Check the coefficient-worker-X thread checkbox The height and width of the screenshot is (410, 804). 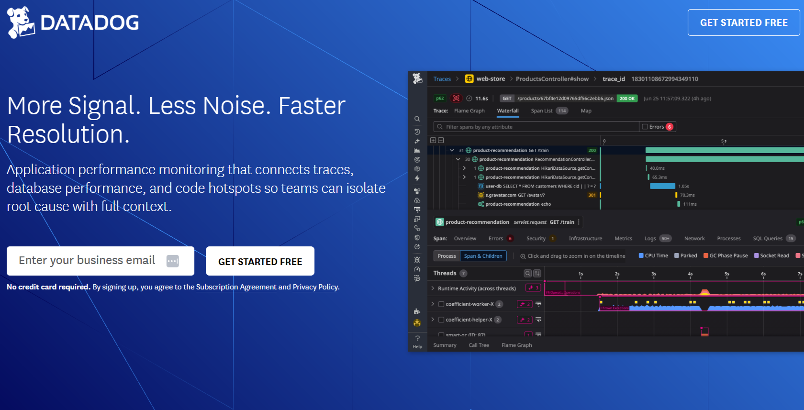(441, 304)
